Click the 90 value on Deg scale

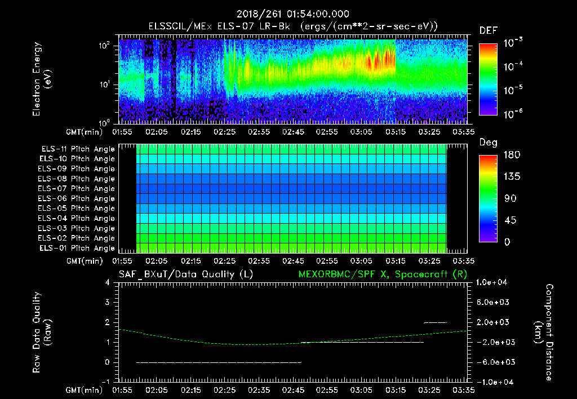click(511, 199)
